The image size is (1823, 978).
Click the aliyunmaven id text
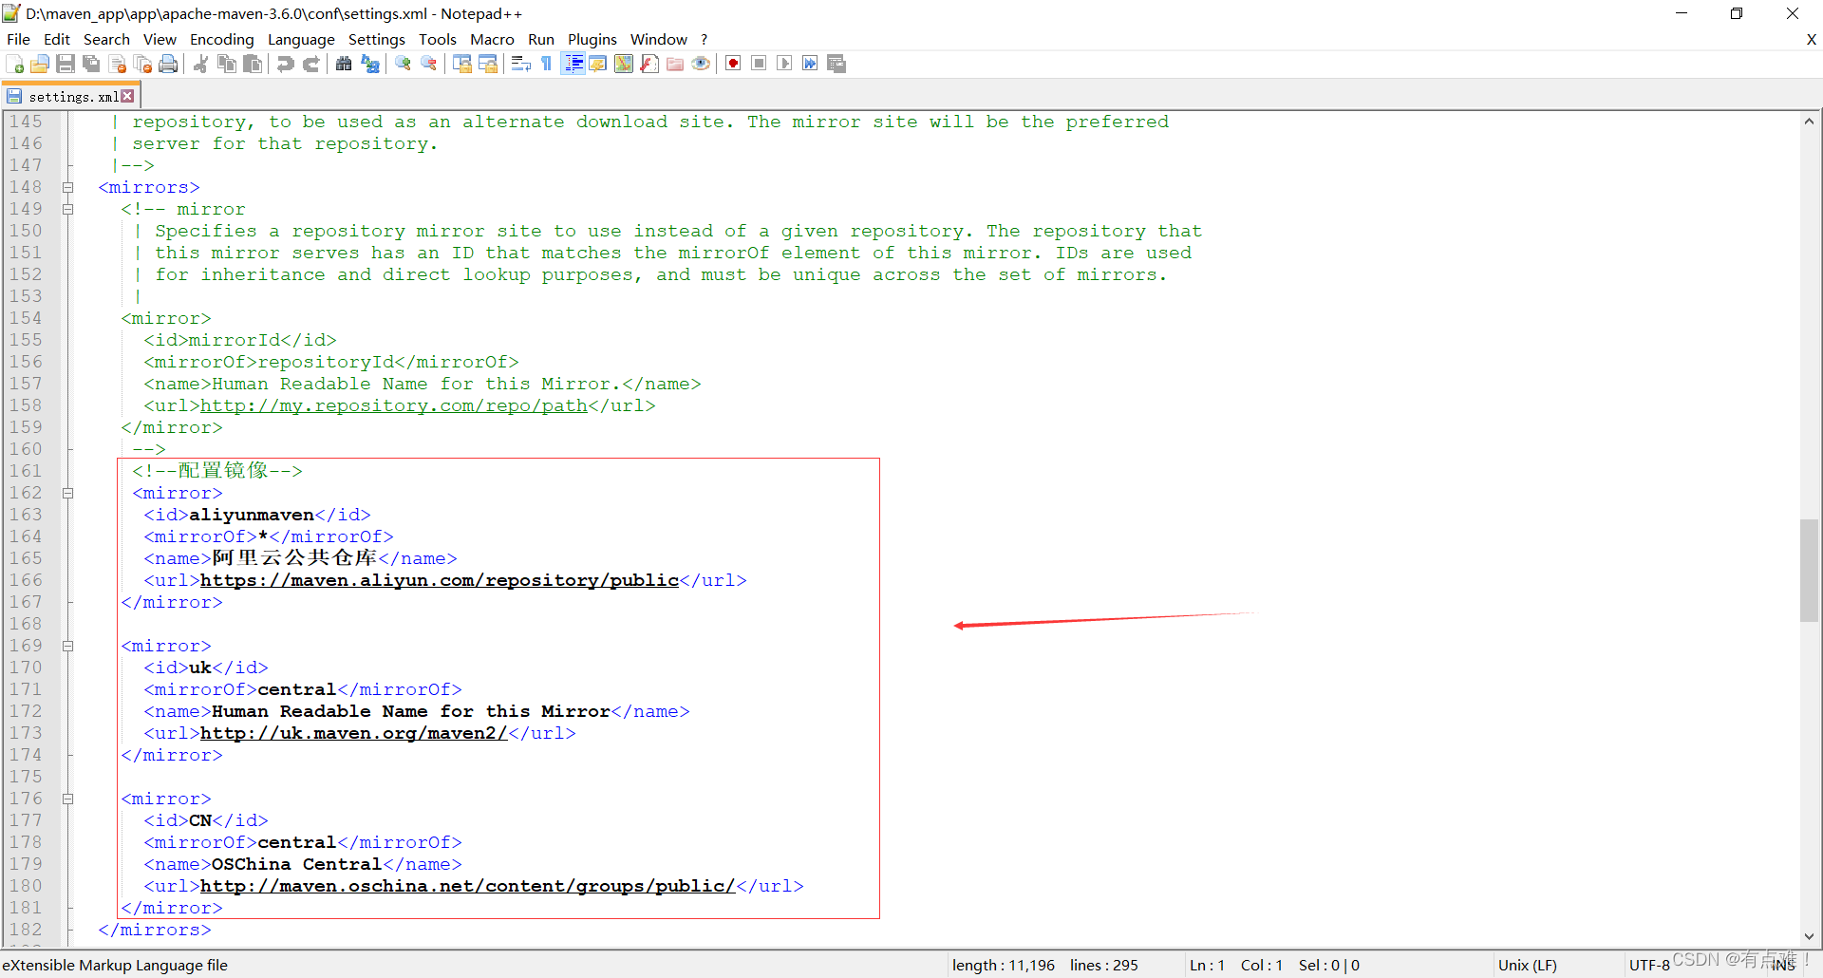[x=252, y=515]
